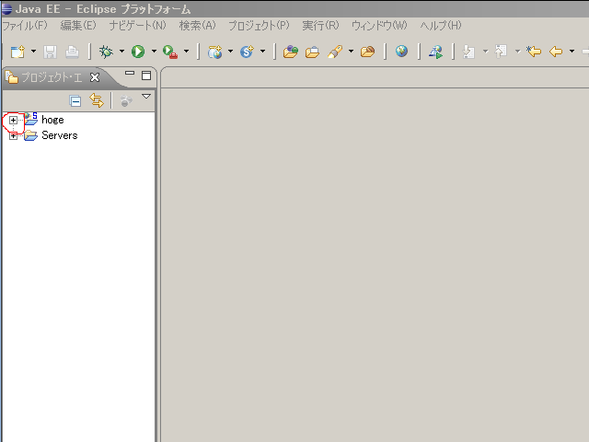Click the New Web Project globe icon
This screenshot has width=589, height=442.
pos(214,52)
